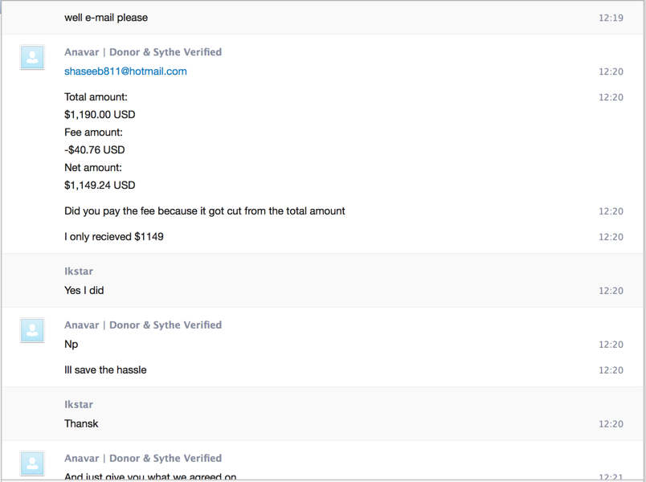Viewport: 646px width, 482px height.
Task: Click the "Ill save the hassle" message
Action: point(105,370)
